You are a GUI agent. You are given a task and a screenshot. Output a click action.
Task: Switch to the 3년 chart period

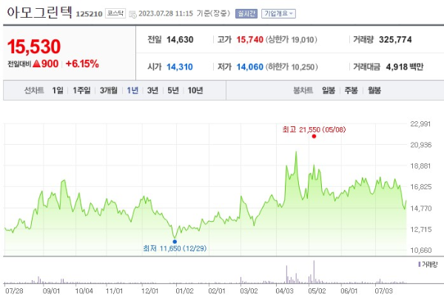[x=152, y=90]
